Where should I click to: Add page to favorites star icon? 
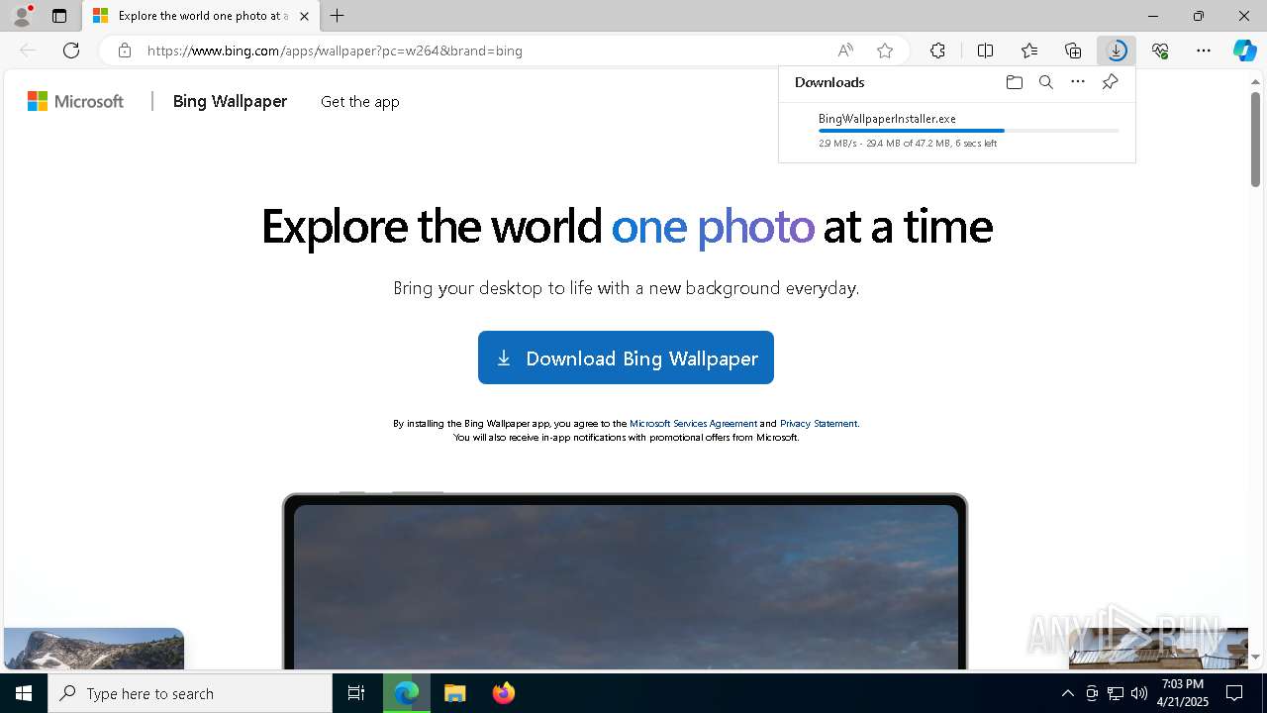point(885,51)
